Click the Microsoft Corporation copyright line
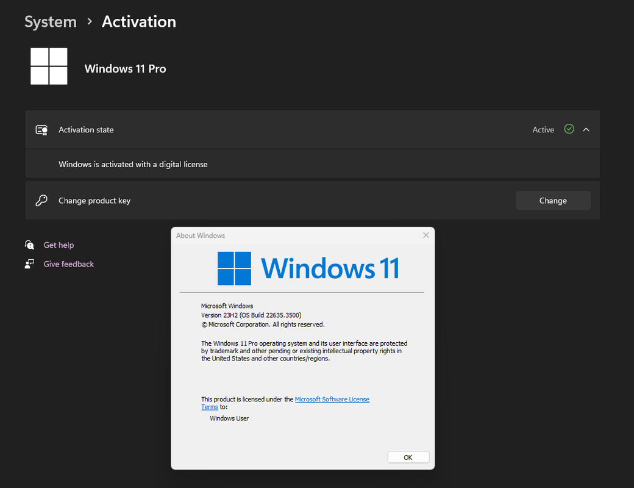 pyautogui.click(x=263, y=325)
